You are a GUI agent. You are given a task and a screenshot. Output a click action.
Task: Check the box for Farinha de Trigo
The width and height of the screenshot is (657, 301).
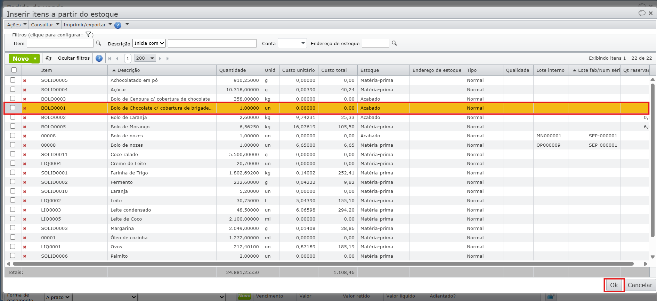(13, 172)
